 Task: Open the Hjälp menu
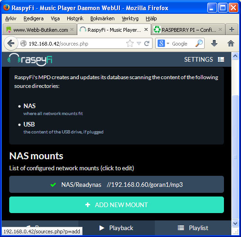click(x=151, y=18)
